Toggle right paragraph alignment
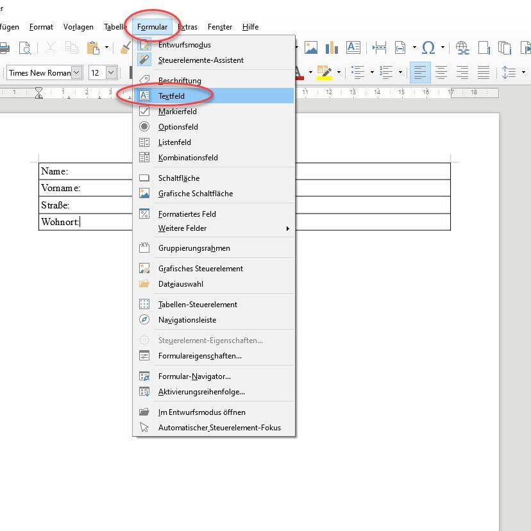The width and height of the screenshot is (531, 531). pyautogui.click(x=462, y=72)
